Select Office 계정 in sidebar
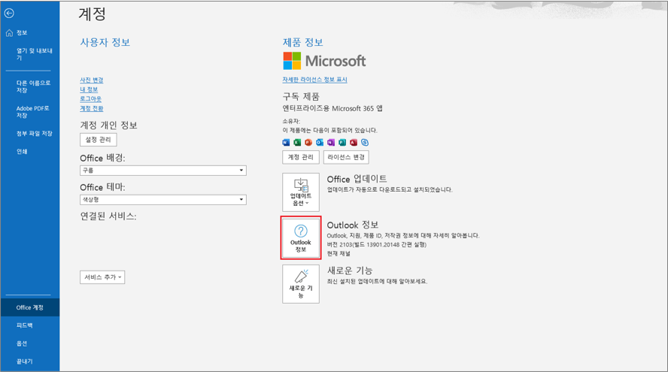 pos(29,307)
